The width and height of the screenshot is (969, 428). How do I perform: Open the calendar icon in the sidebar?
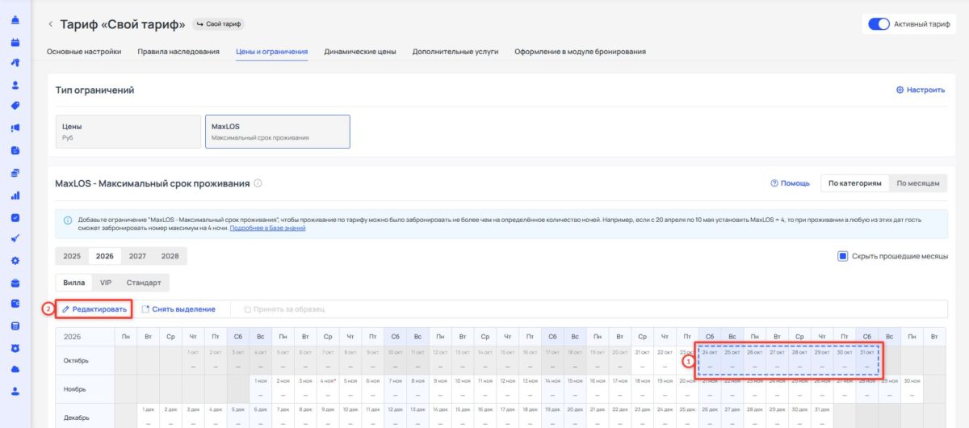(15, 41)
